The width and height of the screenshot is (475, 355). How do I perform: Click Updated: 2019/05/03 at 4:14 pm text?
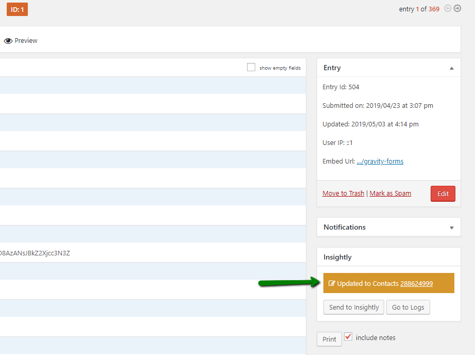click(x=370, y=124)
